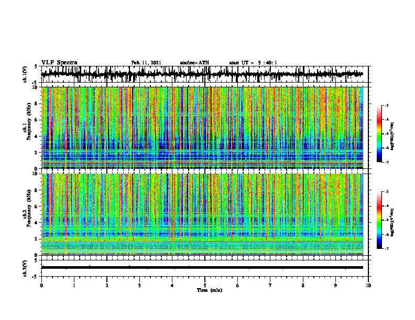Click the "ch.3(V)" axis label
Screen dimensions: 415x320
[x=25, y=268]
